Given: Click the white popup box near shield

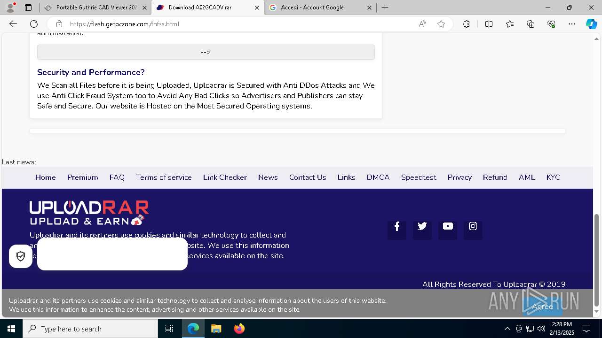Looking at the screenshot, I should [x=112, y=254].
